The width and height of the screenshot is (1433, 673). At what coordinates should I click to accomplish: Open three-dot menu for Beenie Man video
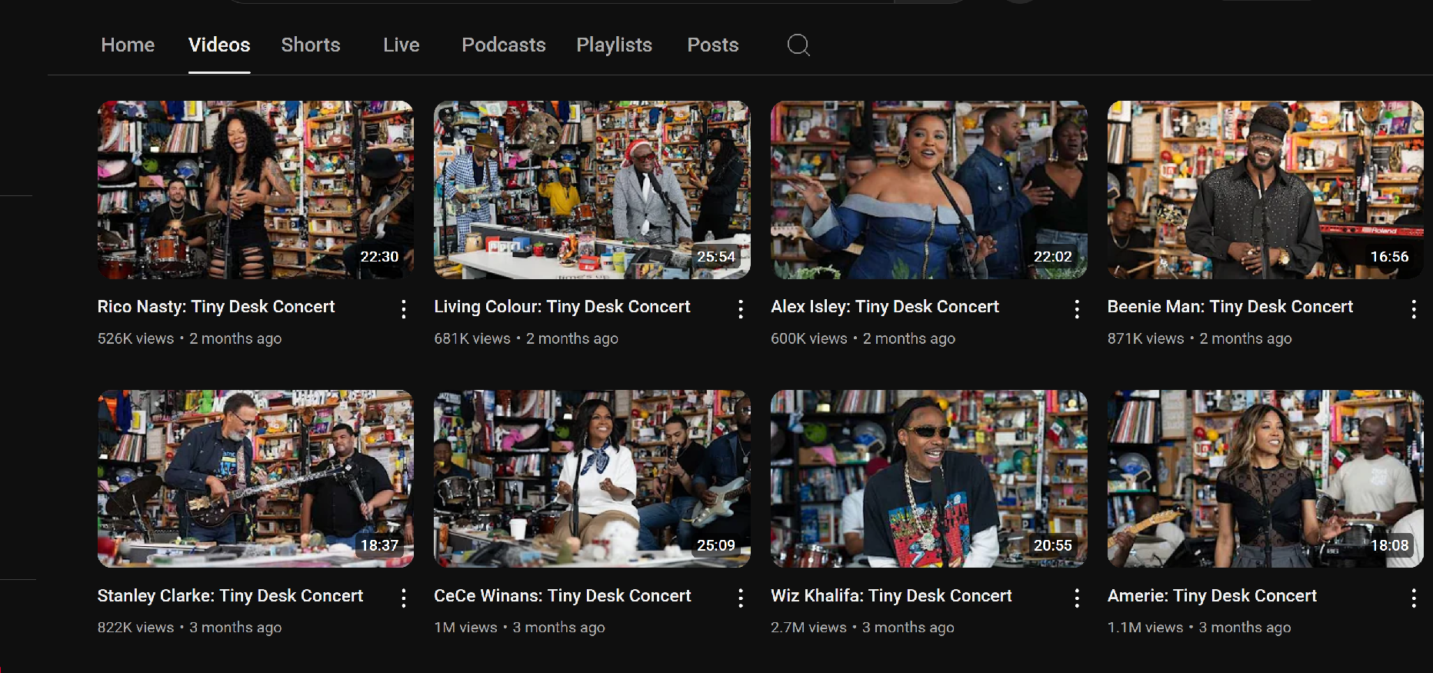1414,309
